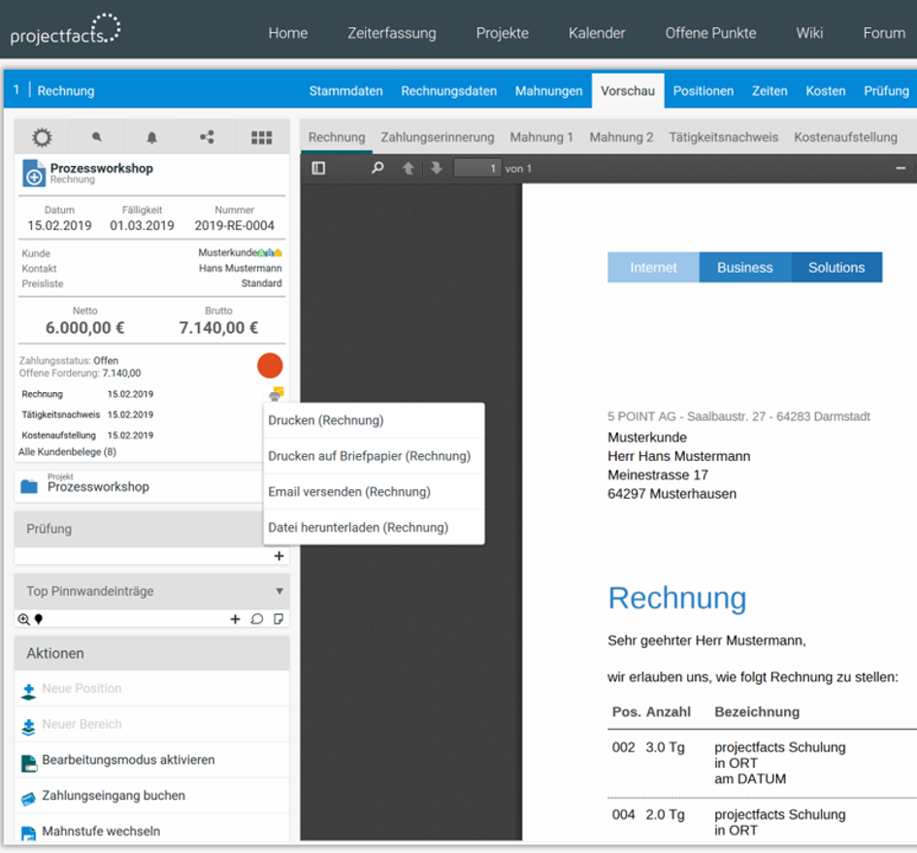This screenshot has width=917, height=853.
Task: Choose Datei herunterladen (Rechnung)
Action: (374, 527)
